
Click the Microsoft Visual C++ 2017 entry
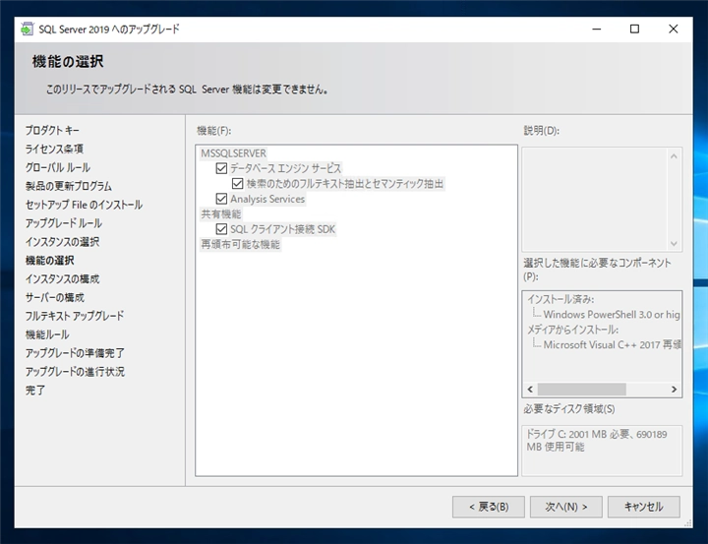pos(612,344)
